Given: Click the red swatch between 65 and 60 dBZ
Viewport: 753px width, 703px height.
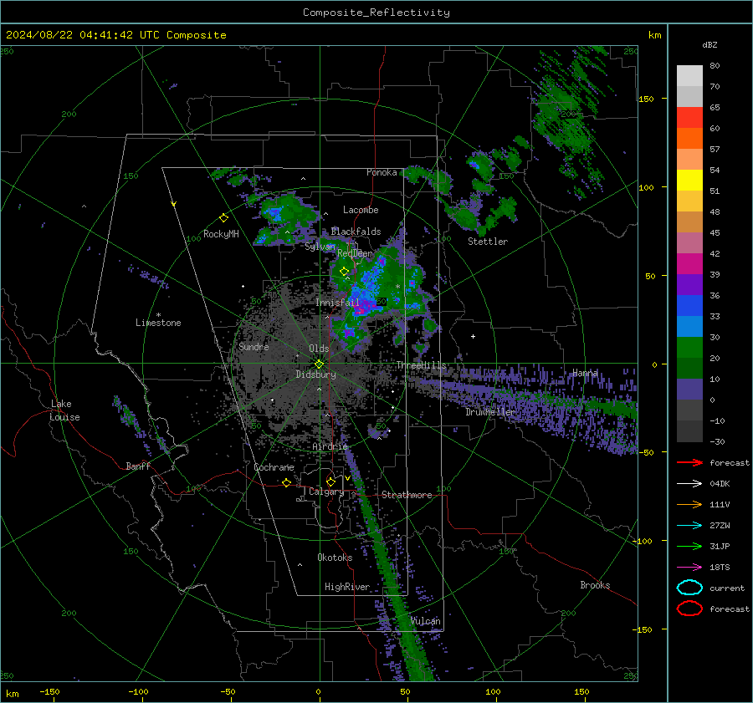Looking at the screenshot, I should click(x=689, y=118).
